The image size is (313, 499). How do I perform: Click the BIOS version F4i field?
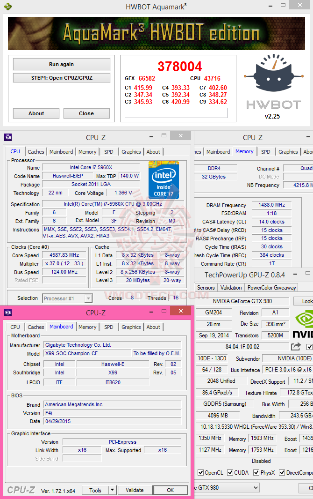[x=113, y=413]
